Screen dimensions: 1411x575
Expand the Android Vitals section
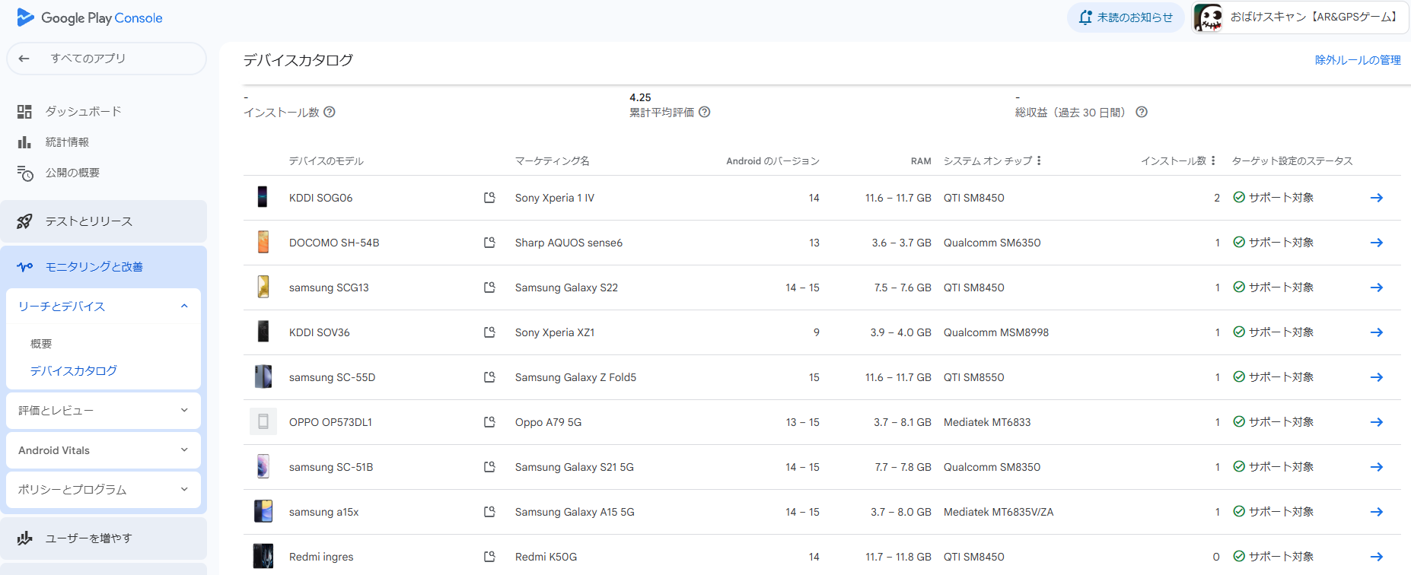click(x=184, y=450)
